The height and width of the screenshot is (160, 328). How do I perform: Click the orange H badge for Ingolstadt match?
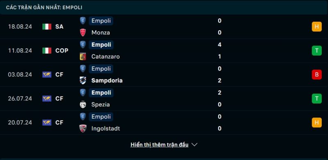pos(317,122)
